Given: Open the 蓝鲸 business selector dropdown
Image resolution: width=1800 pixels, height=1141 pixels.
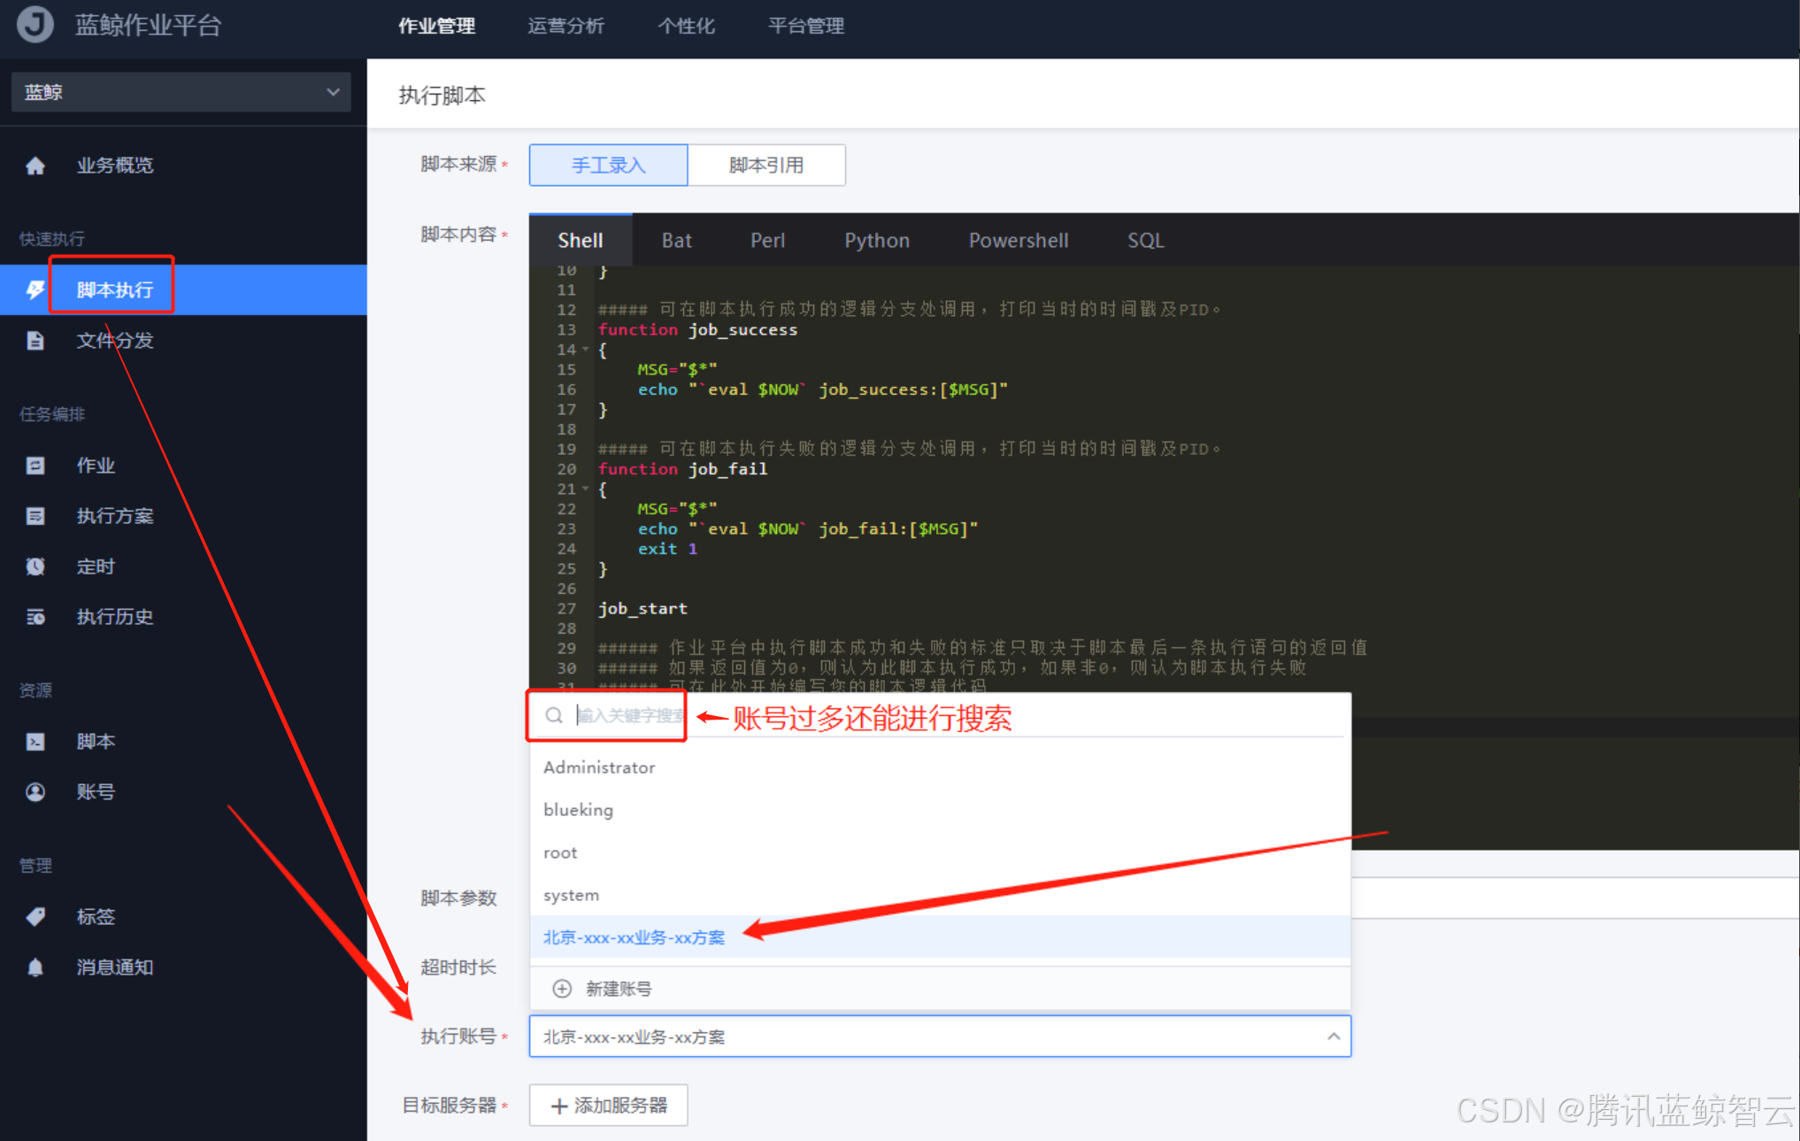Looking at the screenshot, I should click(181, 92).
